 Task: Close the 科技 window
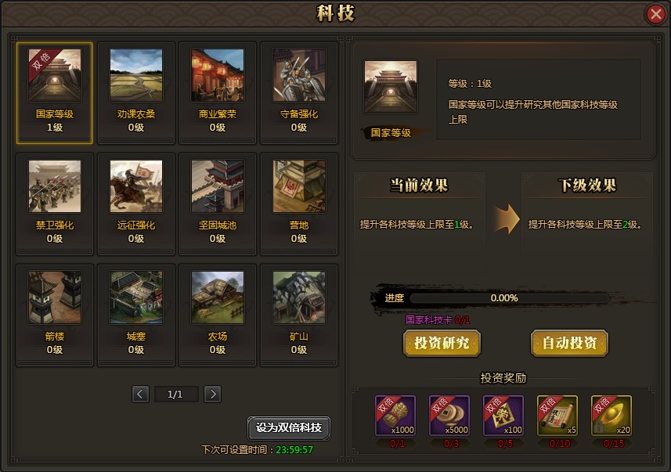655,14
